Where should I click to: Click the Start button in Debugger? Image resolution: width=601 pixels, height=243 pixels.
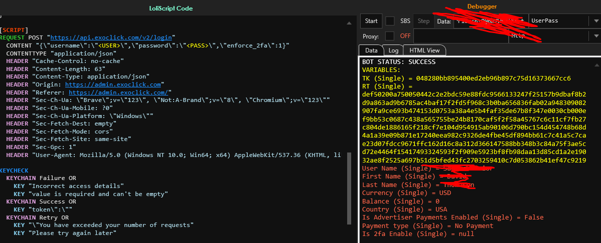(371, 21)
